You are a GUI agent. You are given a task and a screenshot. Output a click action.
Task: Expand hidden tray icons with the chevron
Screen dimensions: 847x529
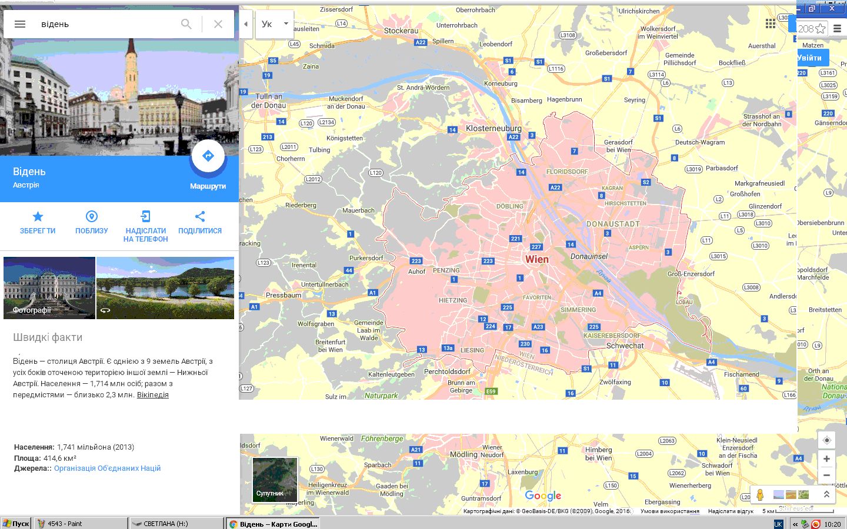pyautogui.click(x=795, y=524)
